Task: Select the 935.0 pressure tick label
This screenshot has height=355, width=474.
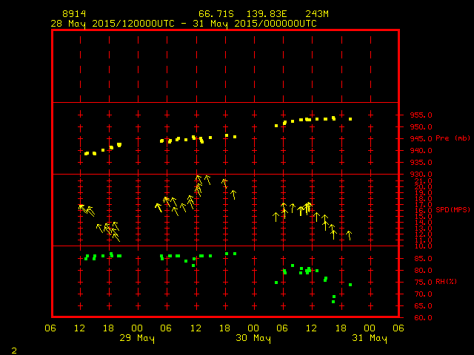Action: coord(421,163)
